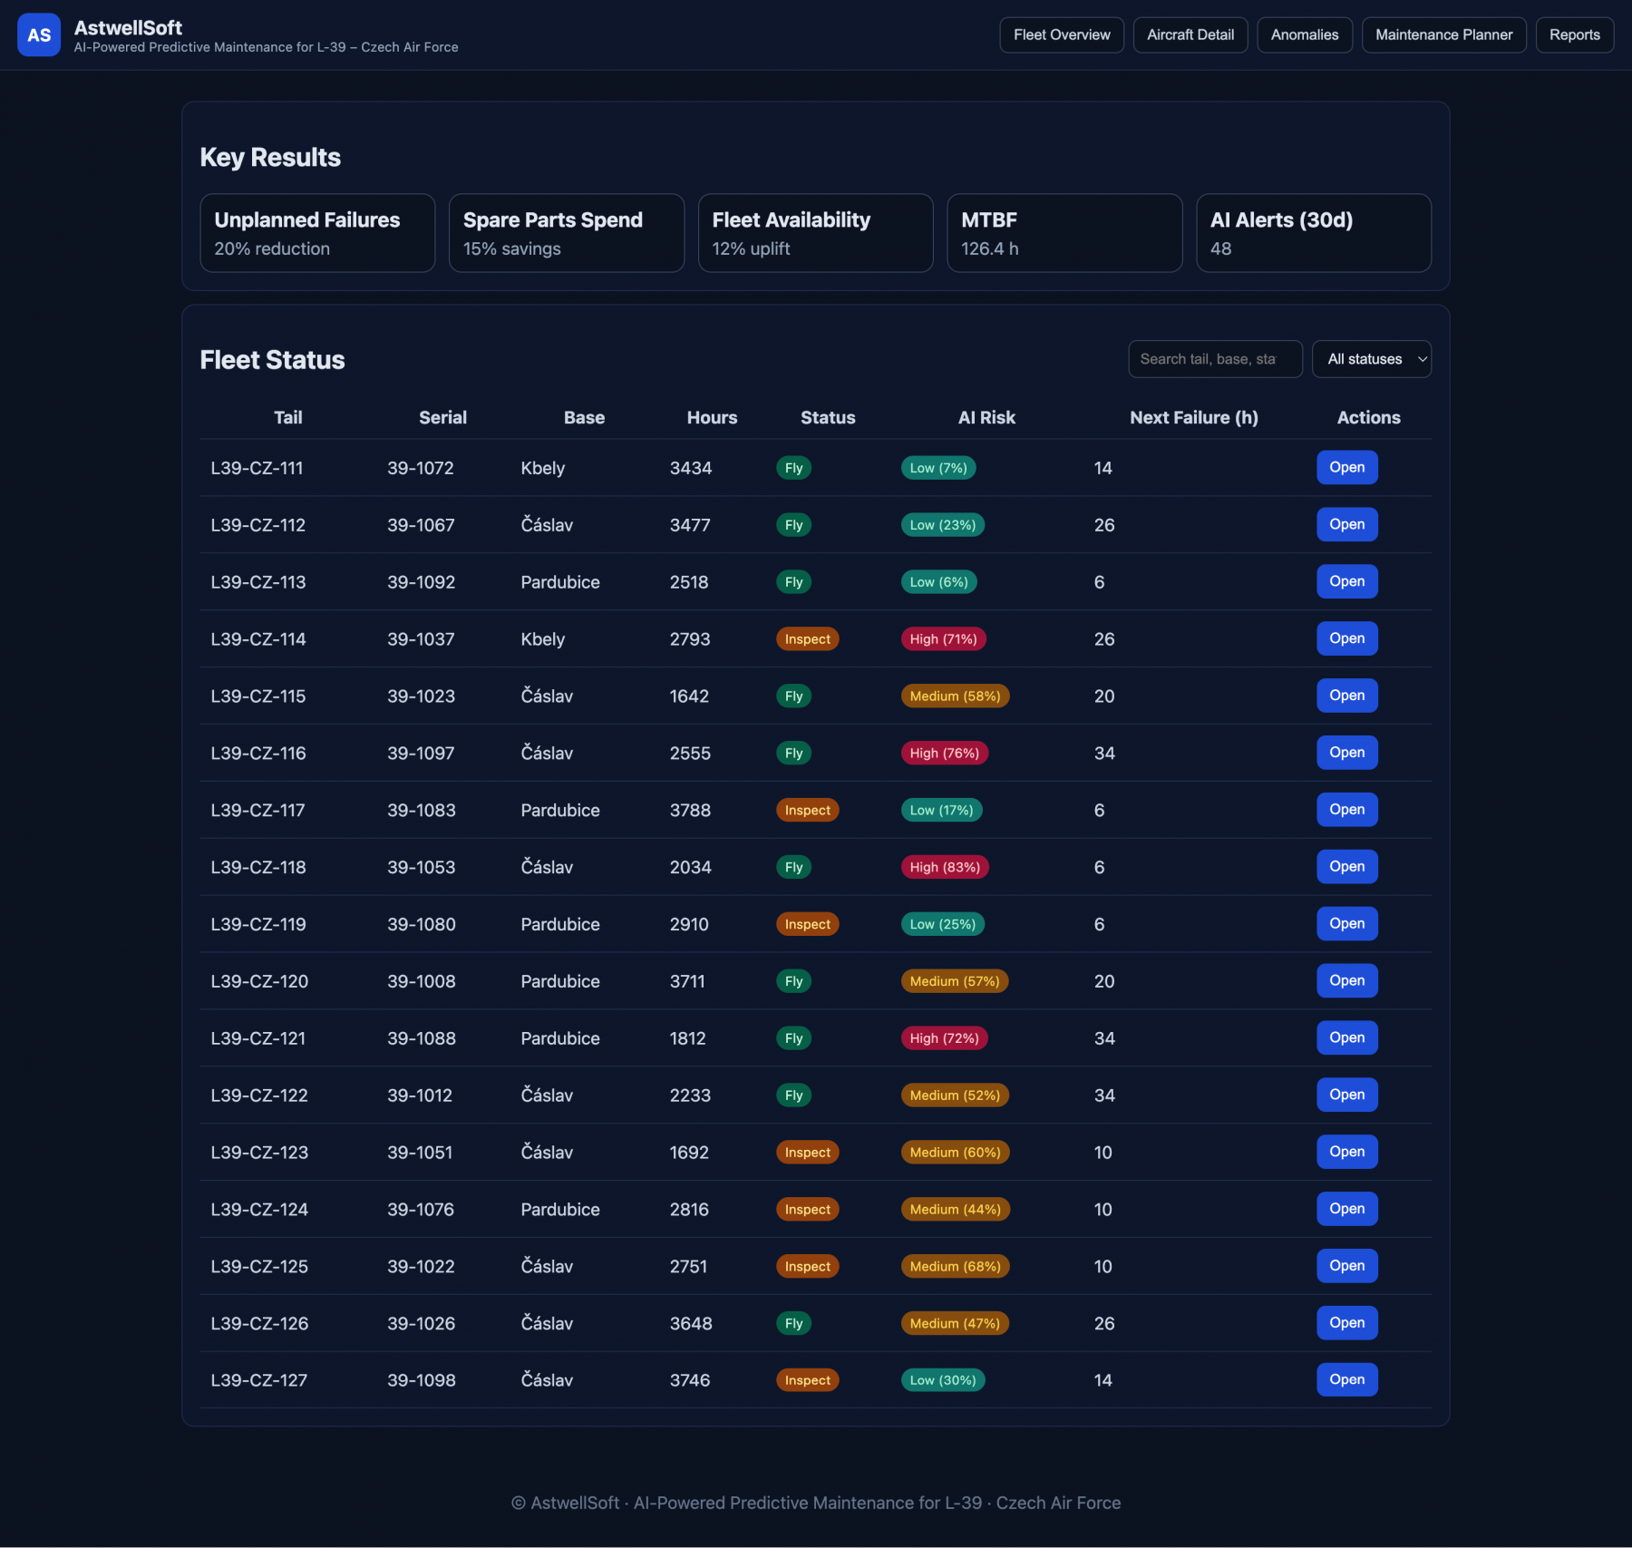The width and height of the screenshot is (1632, 1548).
Task: Select the Fleet Overview navigation item
Action: tap(1061, 34)
